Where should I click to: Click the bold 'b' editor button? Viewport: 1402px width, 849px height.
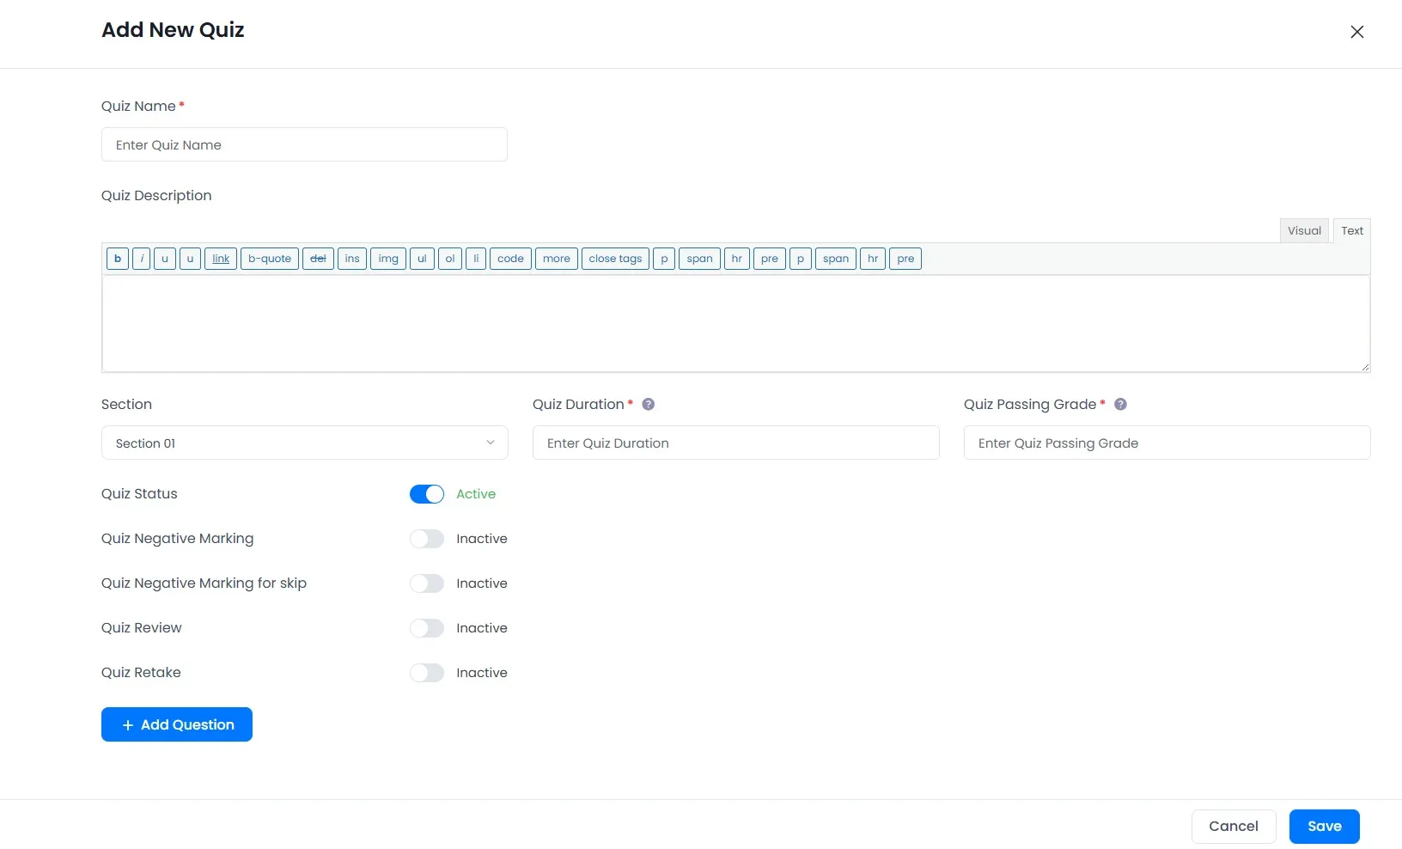point(118,259)
